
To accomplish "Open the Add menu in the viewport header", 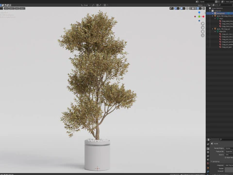I will click(x=17, y=8).
